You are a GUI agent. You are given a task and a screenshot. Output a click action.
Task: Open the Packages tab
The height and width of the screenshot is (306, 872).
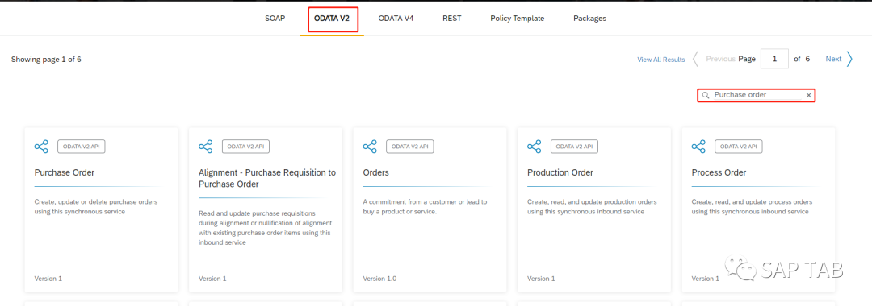click(x=589, y=19)
